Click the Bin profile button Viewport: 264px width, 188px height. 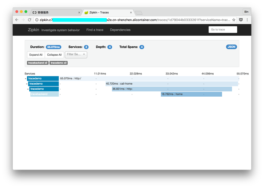[x=246, y=12]
